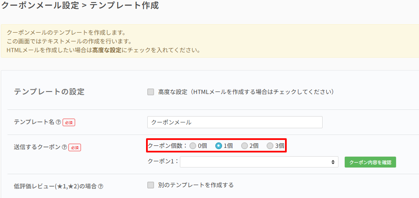Screen dimensions: 419x198
Task: Select 0個 for coupon count
Action: [x=192, y=146]
